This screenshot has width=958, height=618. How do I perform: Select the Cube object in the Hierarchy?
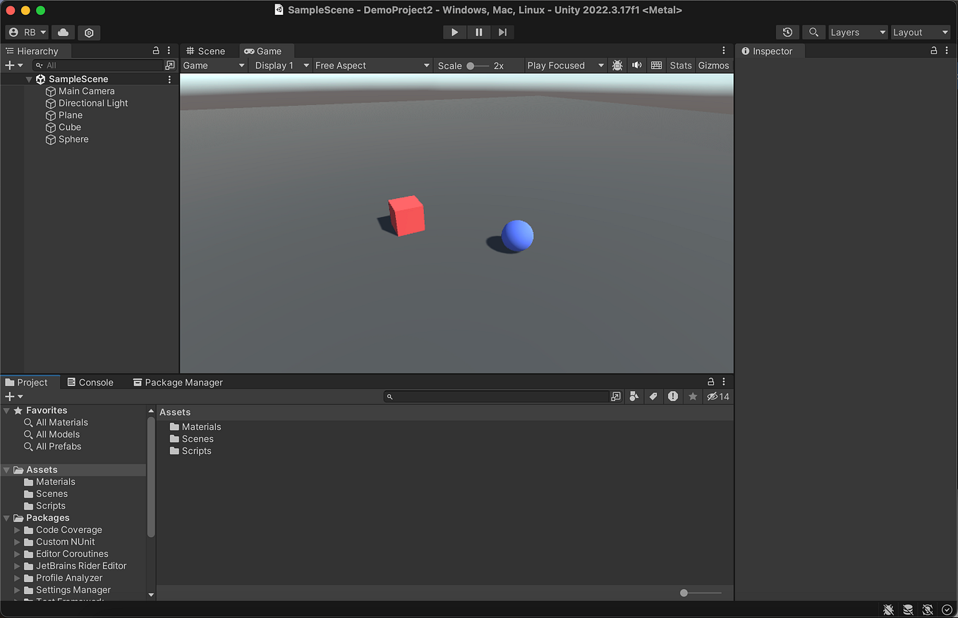coord(70,127)
